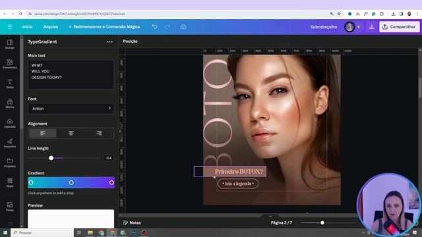Image resolution: width=422 pixels, height=237 pixels.
Task: Open the Apps sidebar tab
Action: point(10,182)
